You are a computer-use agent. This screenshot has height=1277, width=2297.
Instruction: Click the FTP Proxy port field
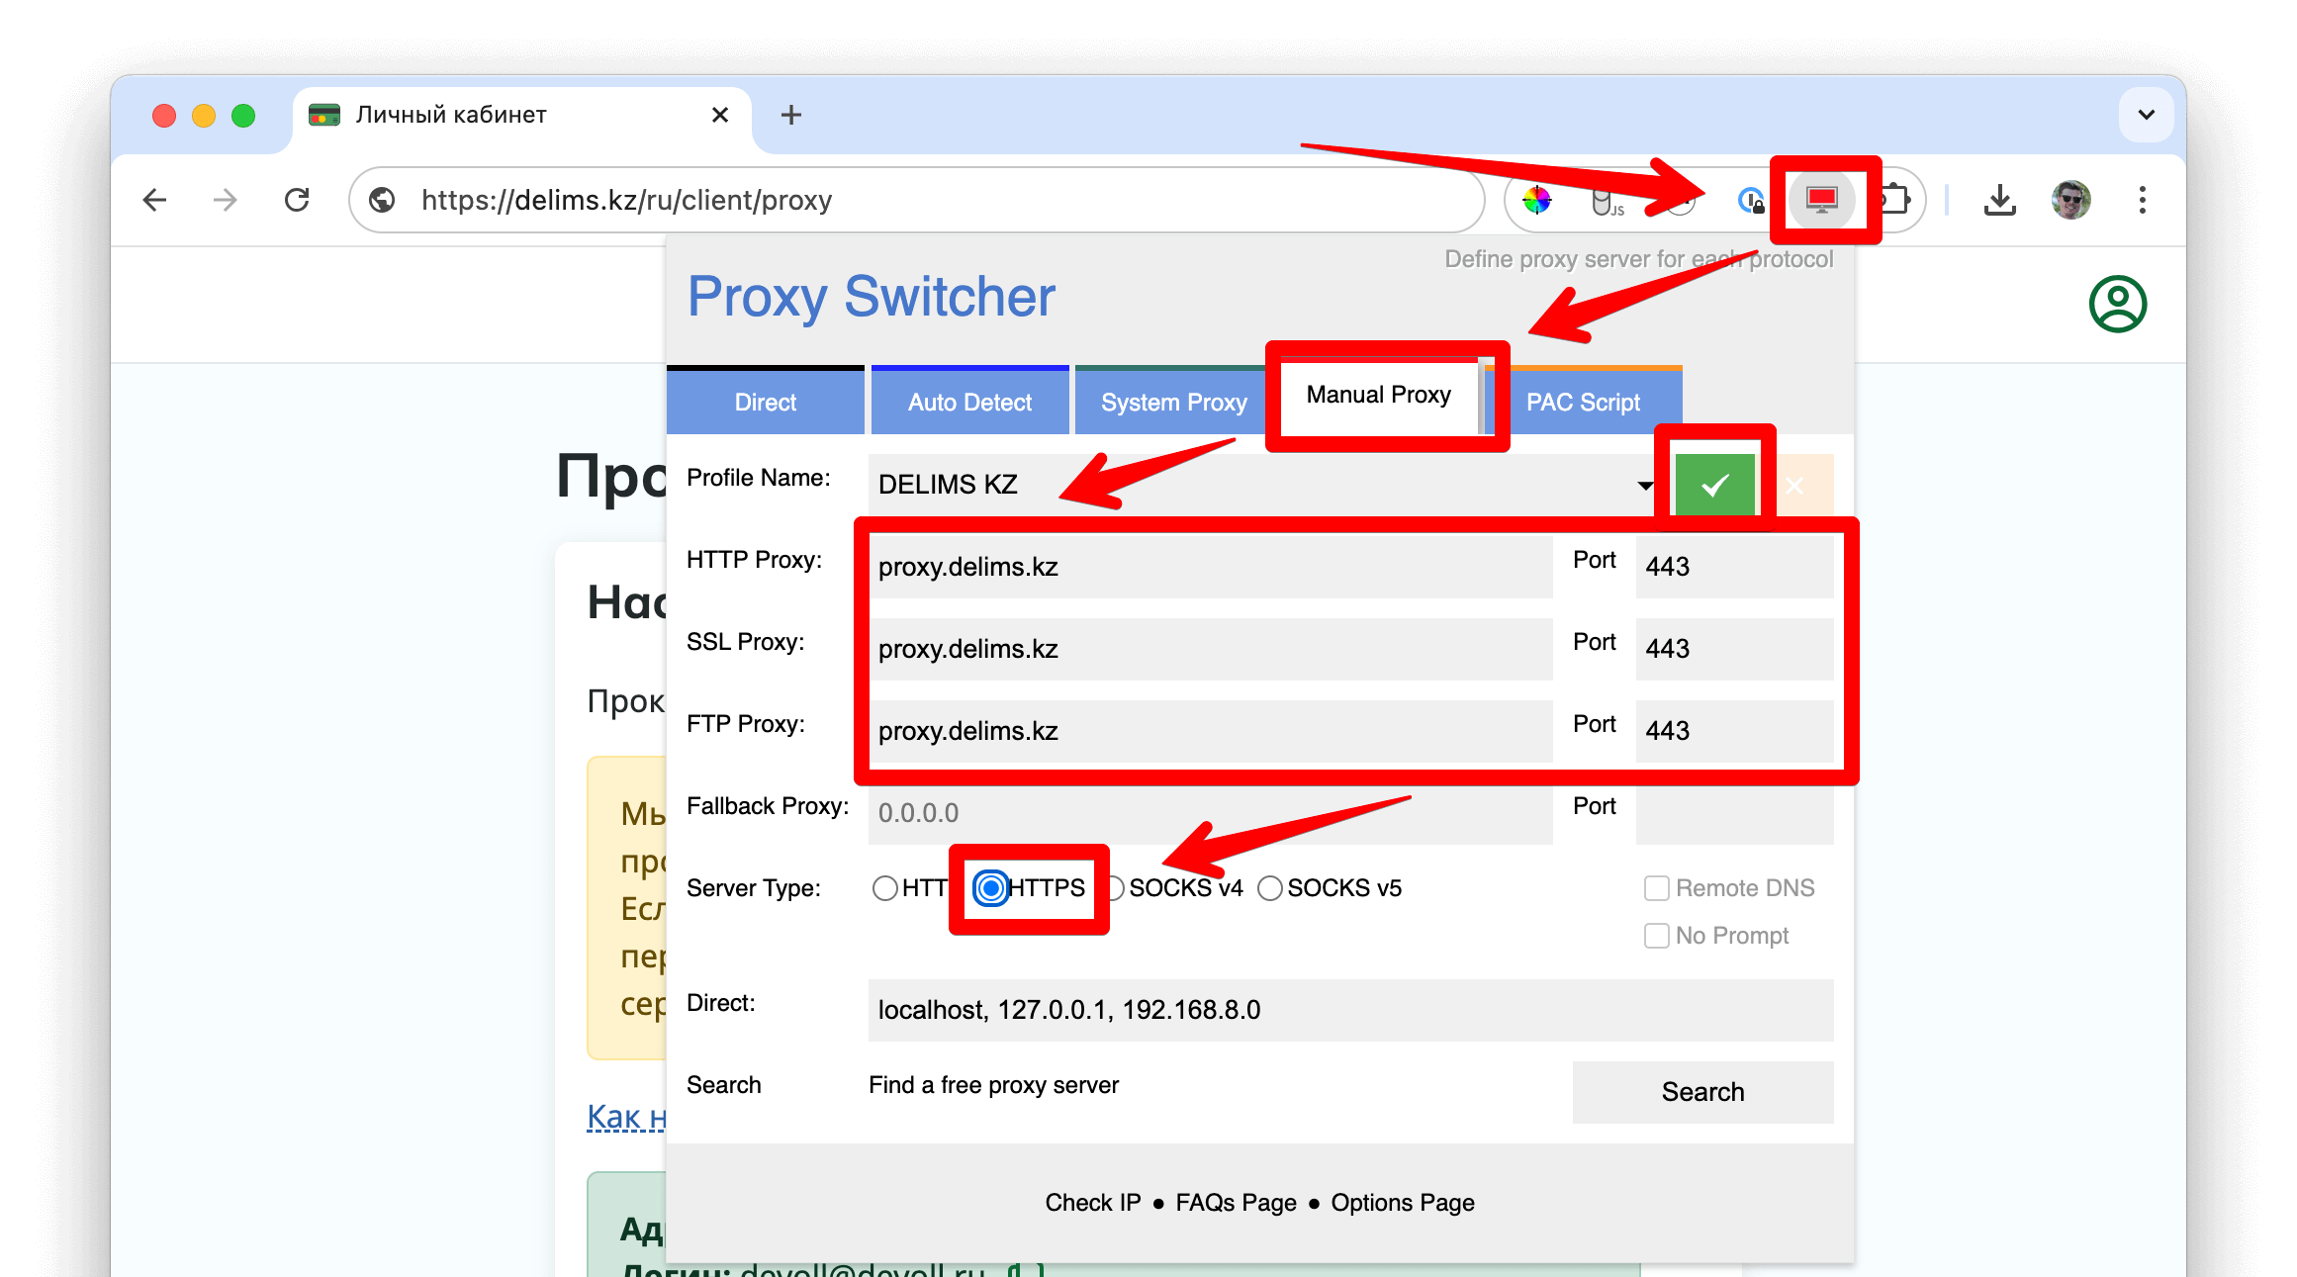click(1734, 731)
